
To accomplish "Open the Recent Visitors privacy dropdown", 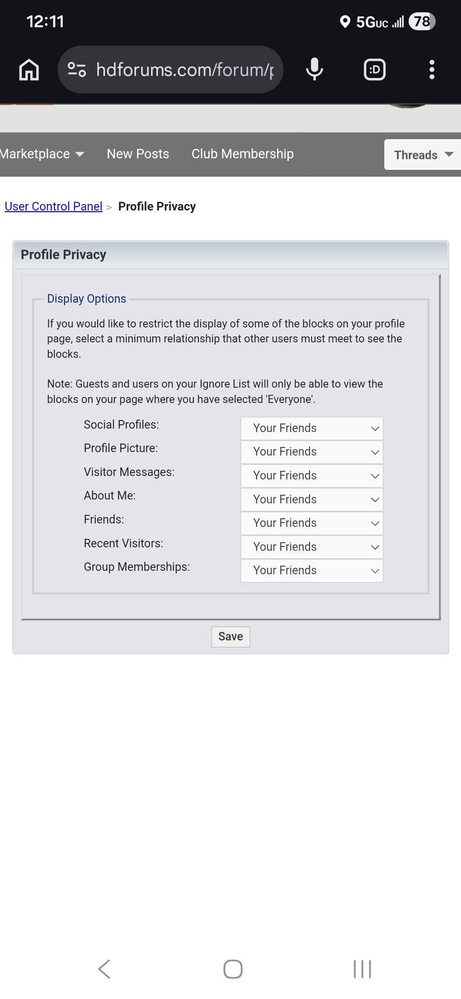I will [312, 547].
